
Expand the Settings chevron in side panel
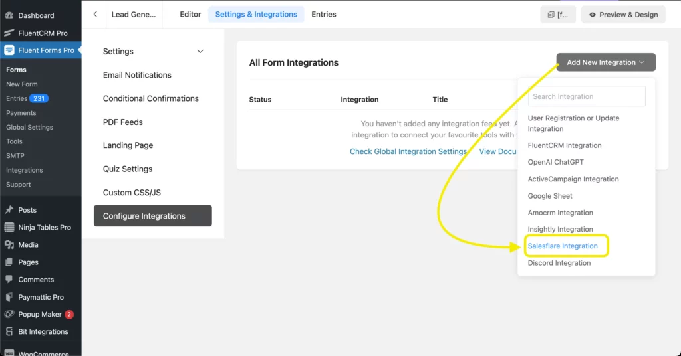pos(200,52)
